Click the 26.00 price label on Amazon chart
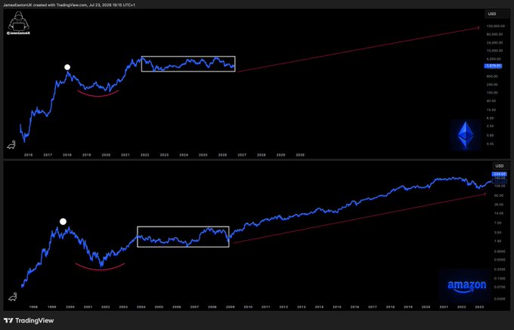 tap(498, 205)
